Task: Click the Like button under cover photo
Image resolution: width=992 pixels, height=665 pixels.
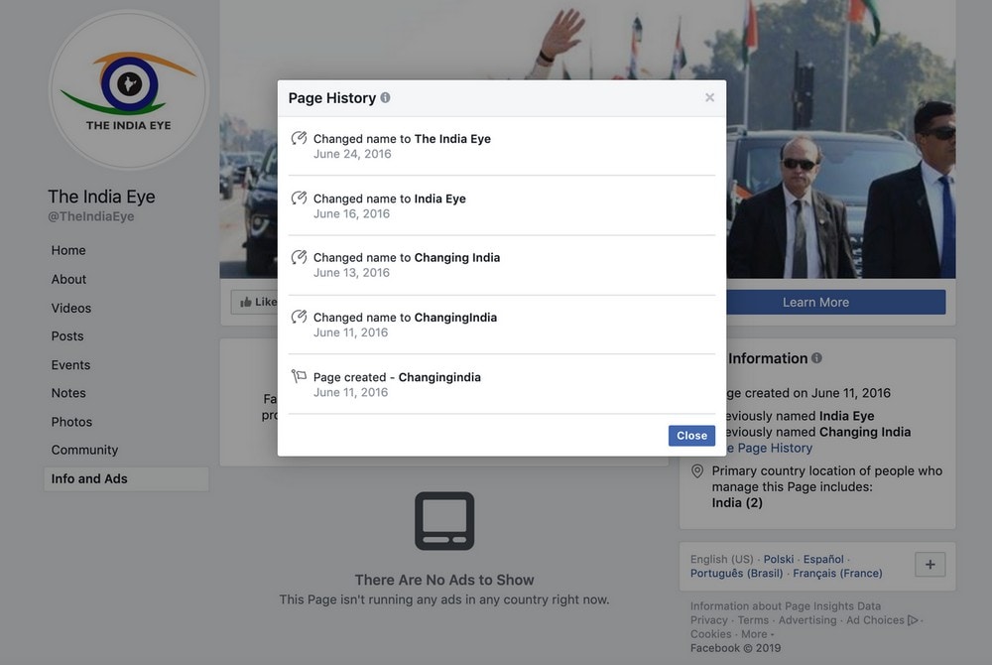Action: tap(255, 302)
